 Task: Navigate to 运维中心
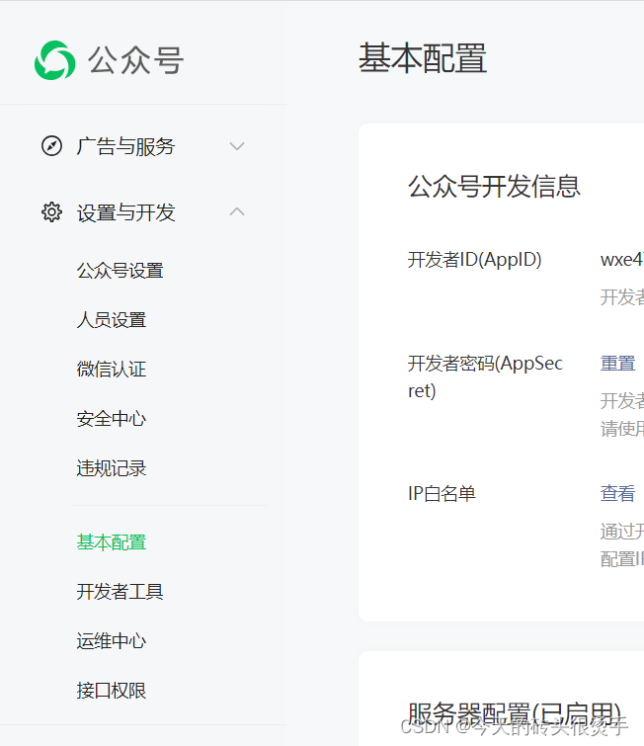point(112,641)
